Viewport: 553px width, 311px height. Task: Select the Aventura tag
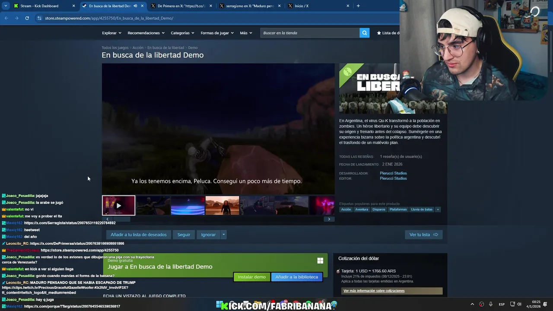(x=362, y=209)
